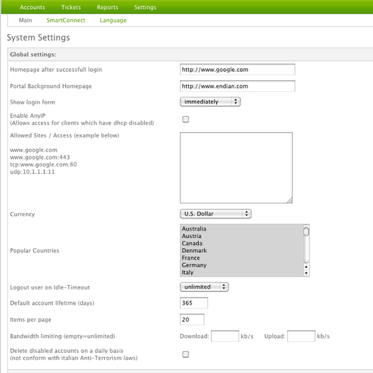The width and height of the screenshot is (373, 373).
Task: Click the Portal Background Homepage field
Action: (238, 86)
